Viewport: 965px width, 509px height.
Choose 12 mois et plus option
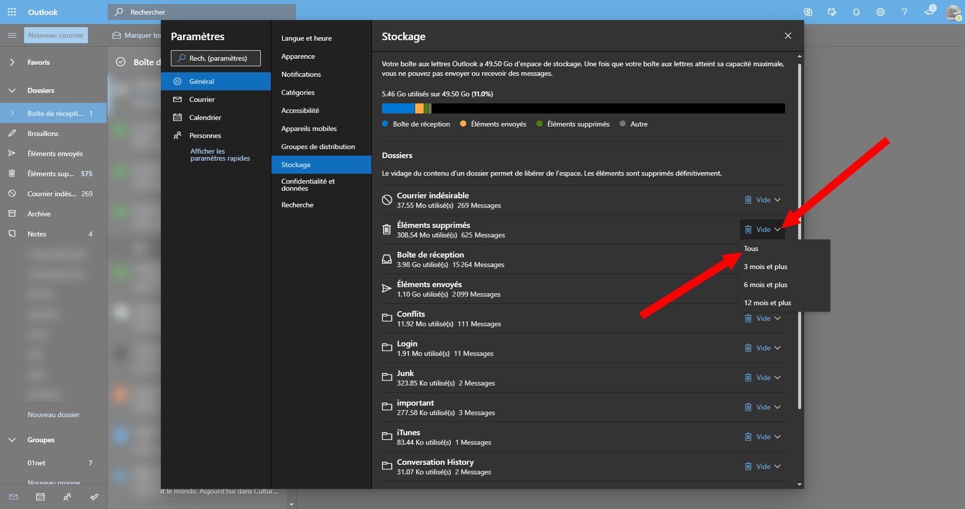(x=785, y=303)
